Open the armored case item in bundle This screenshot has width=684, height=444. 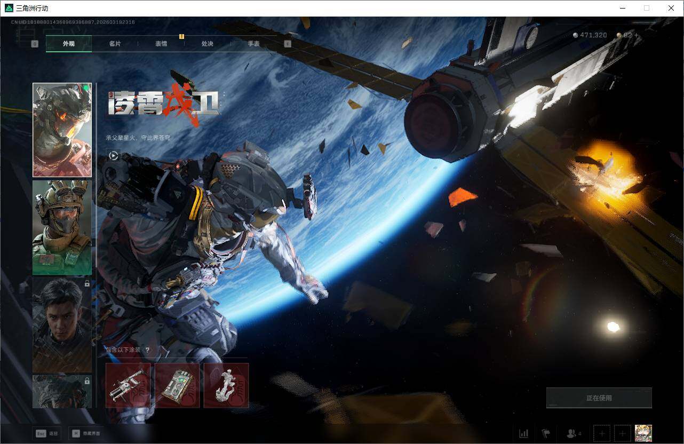177,385
